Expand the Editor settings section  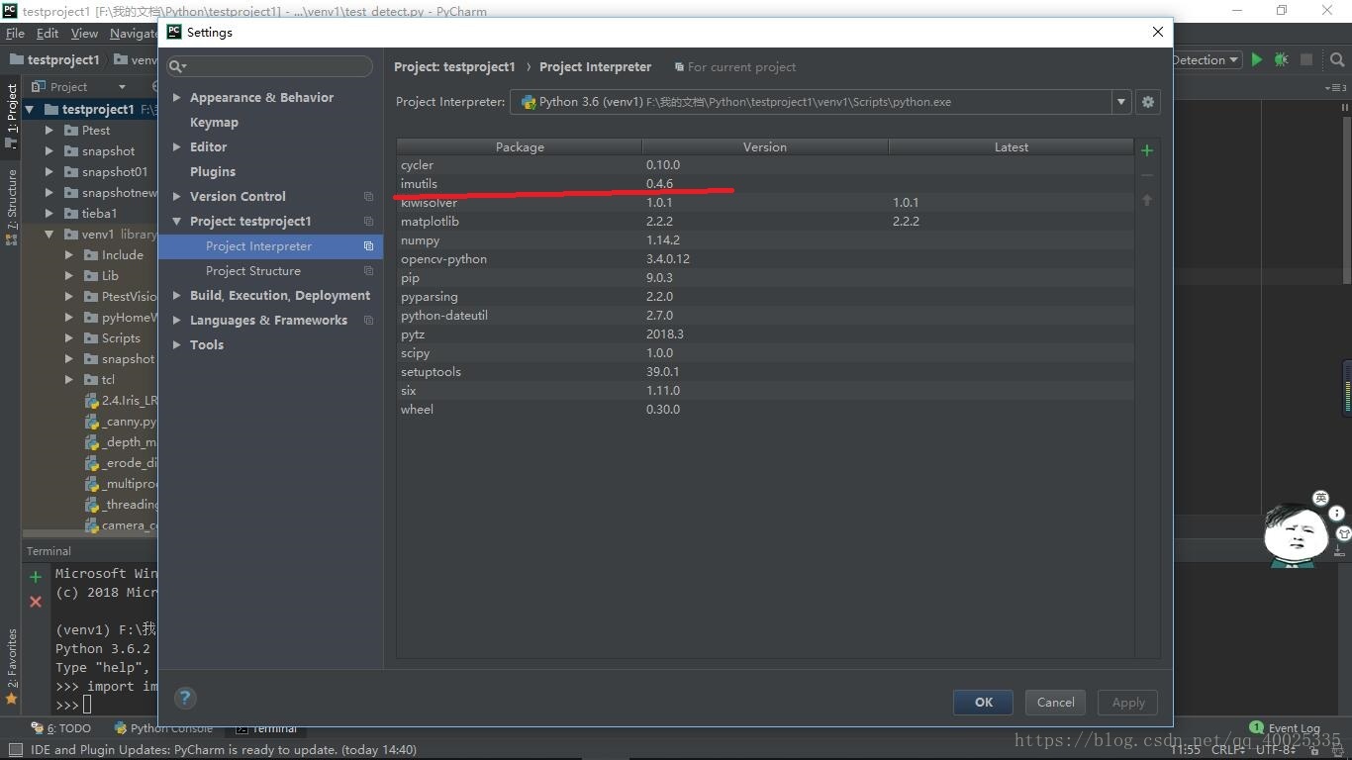[x=177, y=147]
